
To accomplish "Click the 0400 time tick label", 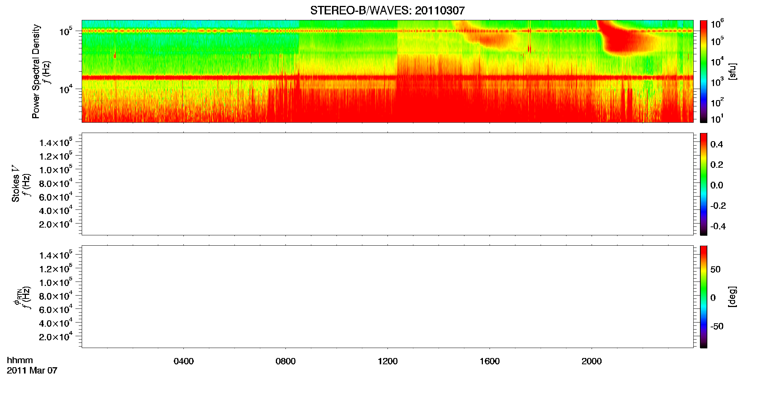I will coord(184,361).
